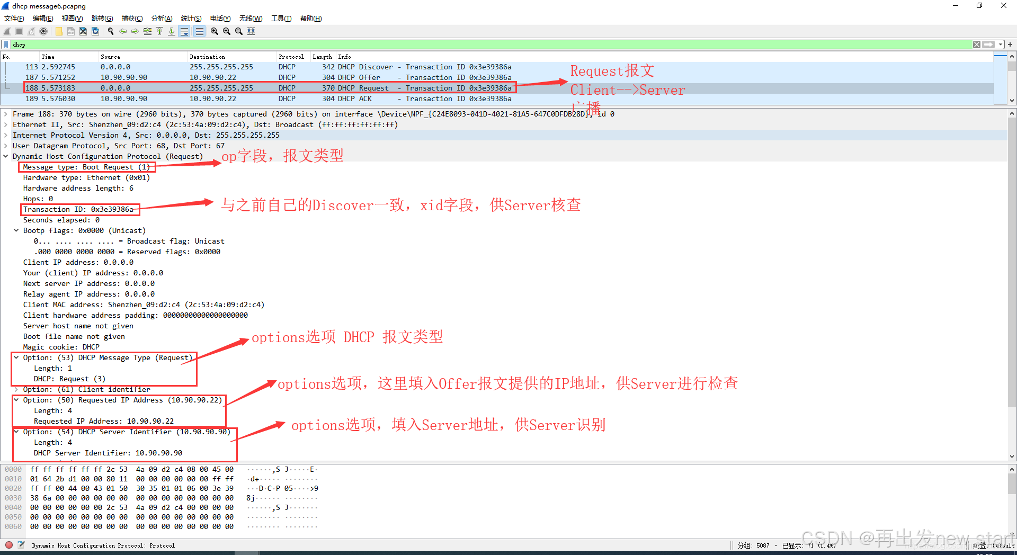Sort packets by Source column header
Viewport: 1017px width, 555px height.
point(143,57)
